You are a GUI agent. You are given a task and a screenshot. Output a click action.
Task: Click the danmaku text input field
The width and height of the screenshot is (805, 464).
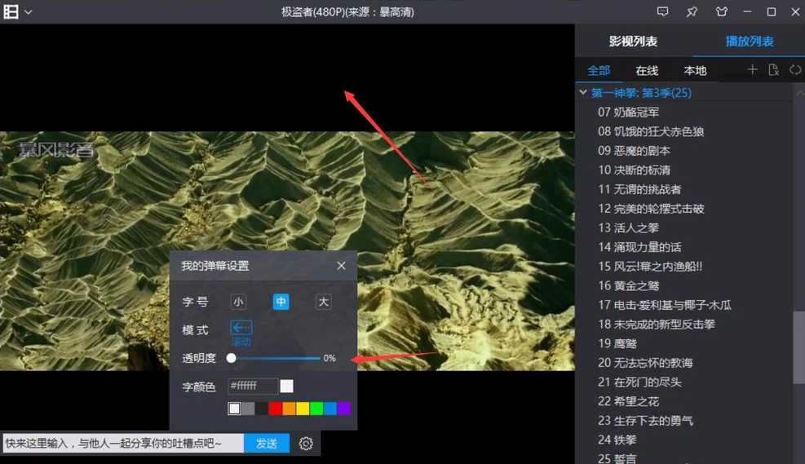click(x=122, y=444)
